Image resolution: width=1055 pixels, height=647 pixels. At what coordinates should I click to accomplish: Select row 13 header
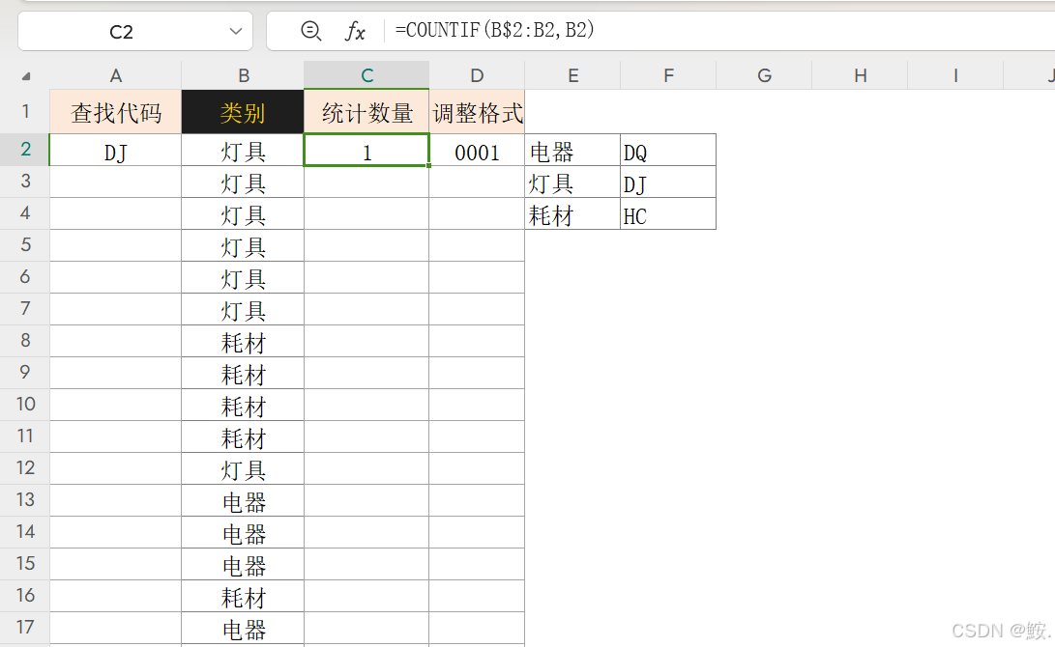25,500
